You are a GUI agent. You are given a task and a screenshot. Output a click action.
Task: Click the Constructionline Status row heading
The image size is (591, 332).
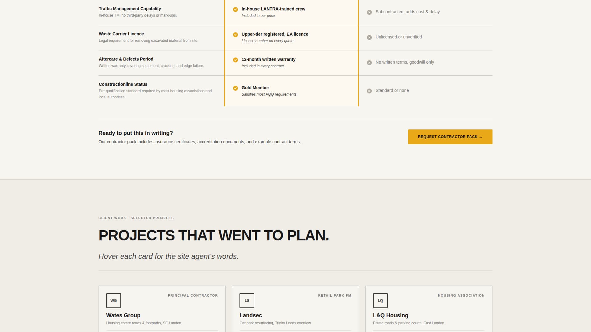[123, 84]
